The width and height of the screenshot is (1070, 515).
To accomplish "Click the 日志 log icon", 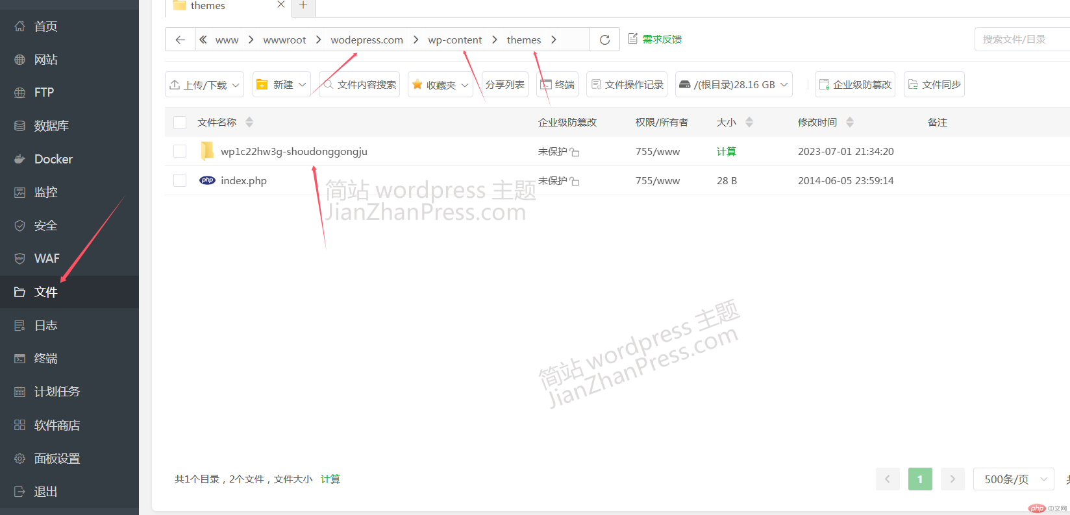I will (x=20, y=326).
